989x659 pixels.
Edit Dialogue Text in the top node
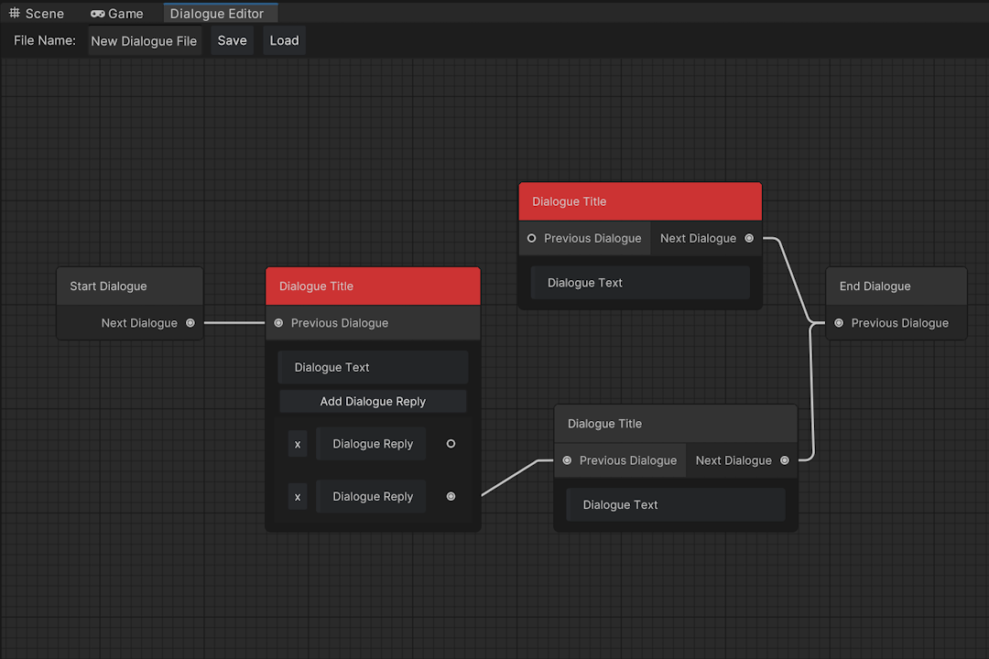(x=640, y=283)
